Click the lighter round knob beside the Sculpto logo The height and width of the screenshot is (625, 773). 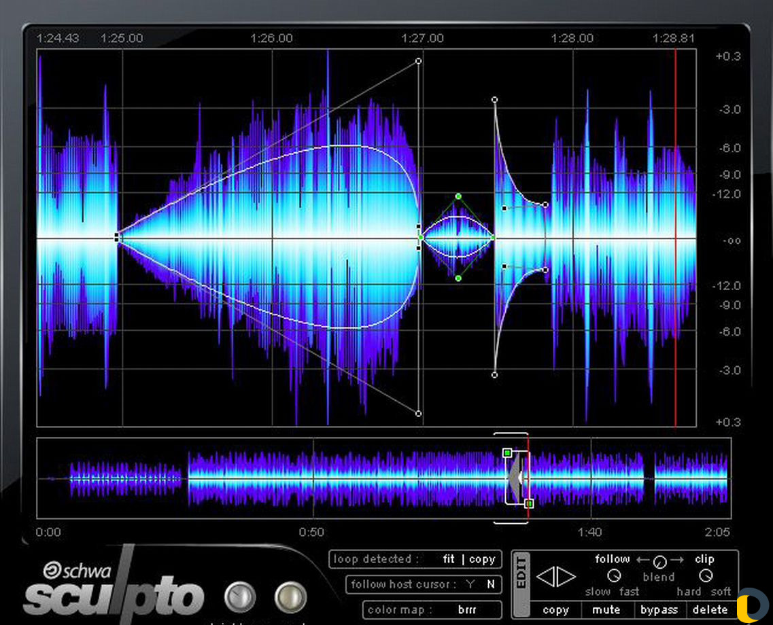pyautogui.click(x=290, y=597)
